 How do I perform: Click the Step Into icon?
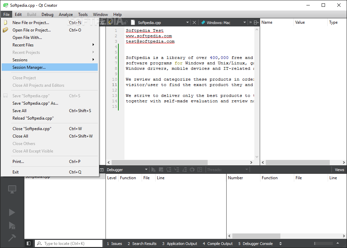pos(177,170)
